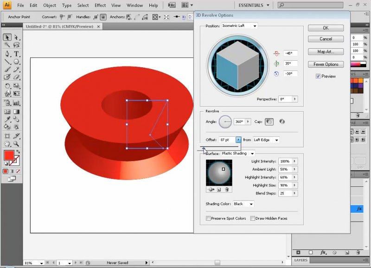371x268 pixels.
Task: Open the Effect menu
Action: 100,6
